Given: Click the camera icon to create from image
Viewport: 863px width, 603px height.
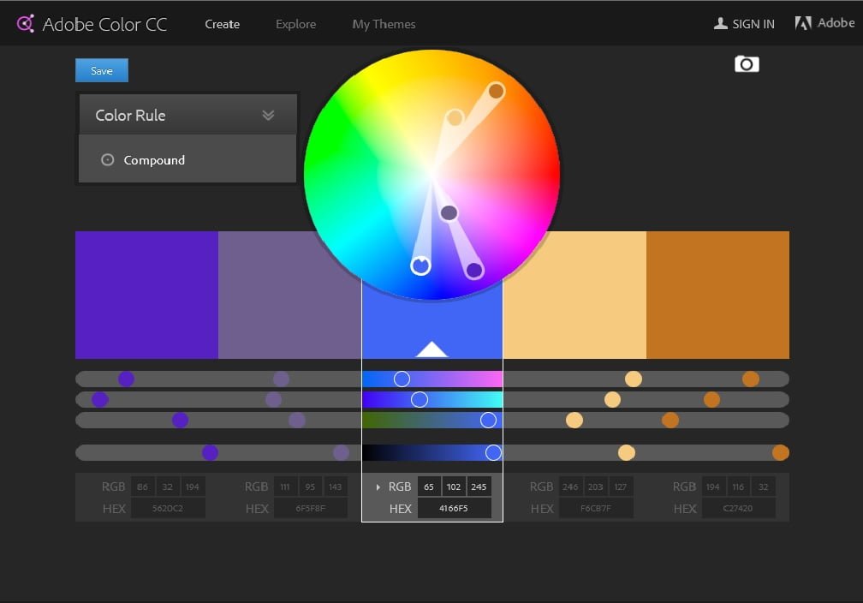Looking at the screenshot, I should (x=747, y=64).
